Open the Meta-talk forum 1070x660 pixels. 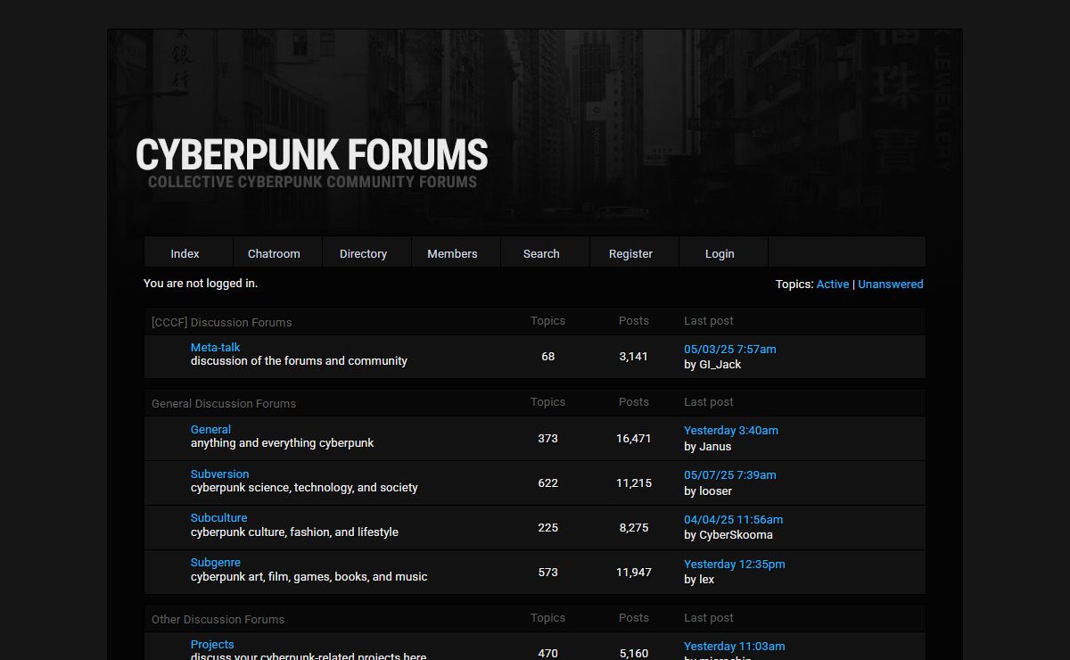[215, 347]
